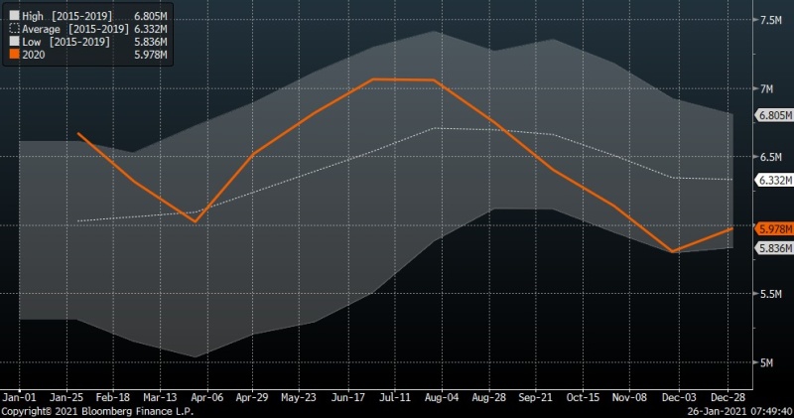Image resolution: width=794 pixels, height=418 pixels.
Task: Select the Low [2015-2019] legend label
Action: coord(66,42)
